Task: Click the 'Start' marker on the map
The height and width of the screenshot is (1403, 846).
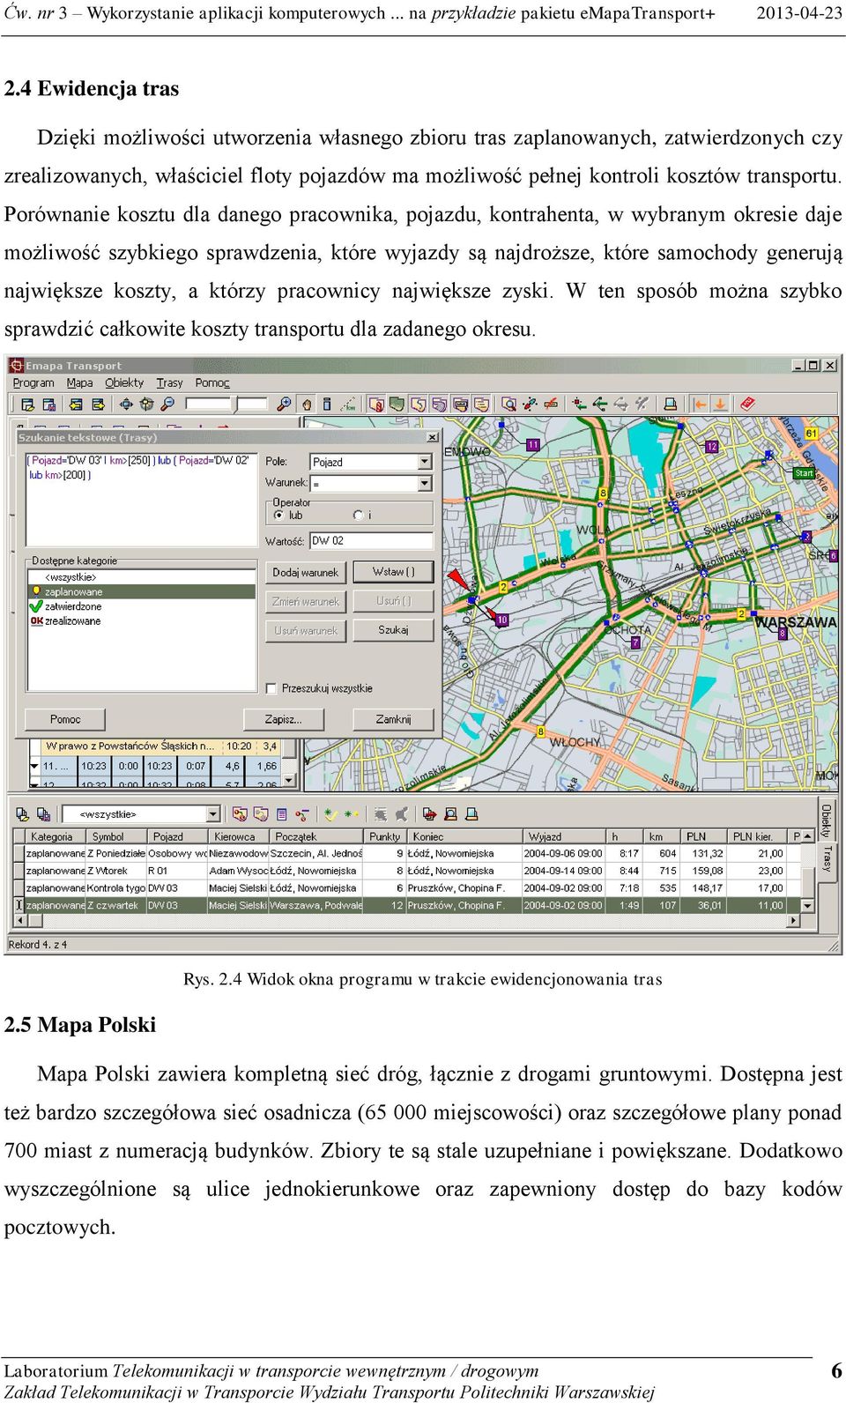Action: (804, 473)
